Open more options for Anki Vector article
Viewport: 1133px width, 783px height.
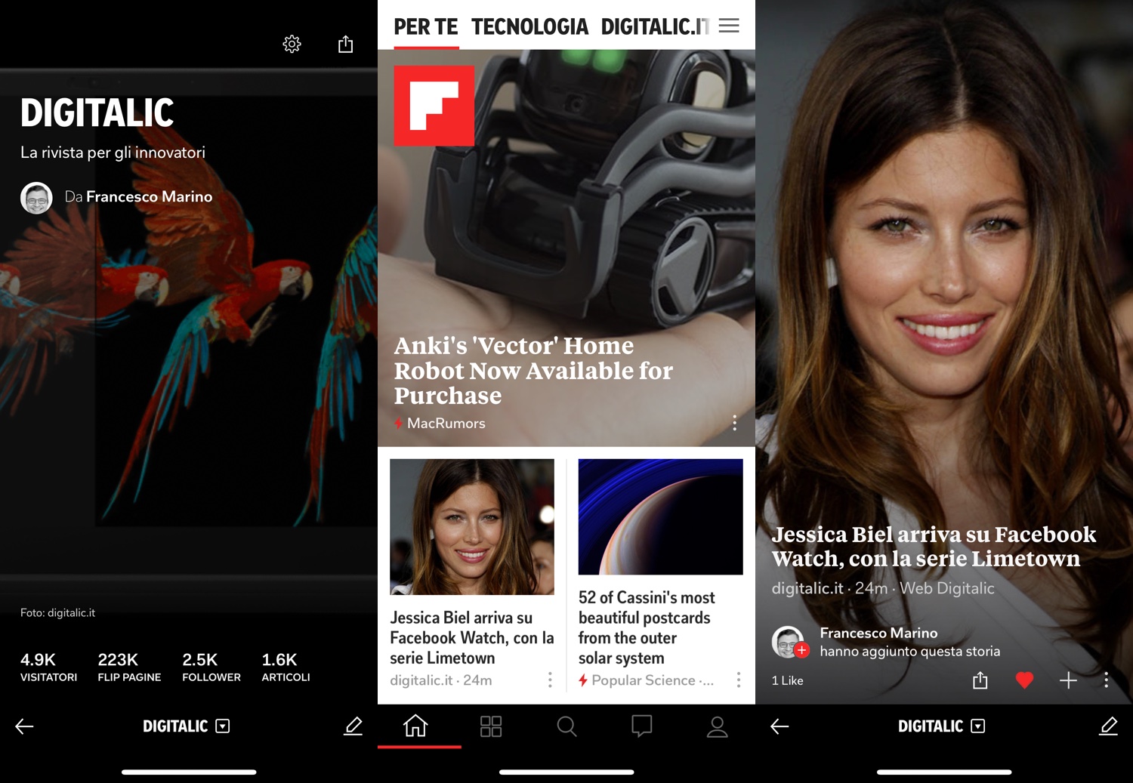coord(734,423)
